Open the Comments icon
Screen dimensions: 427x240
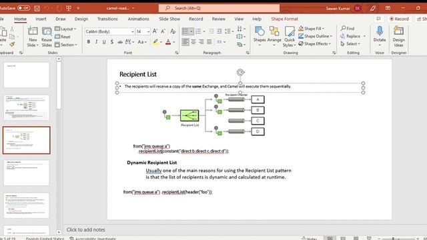point(378,19)
